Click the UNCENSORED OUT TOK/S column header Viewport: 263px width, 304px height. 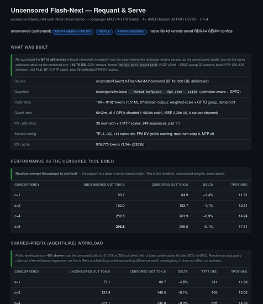(104, 185)
